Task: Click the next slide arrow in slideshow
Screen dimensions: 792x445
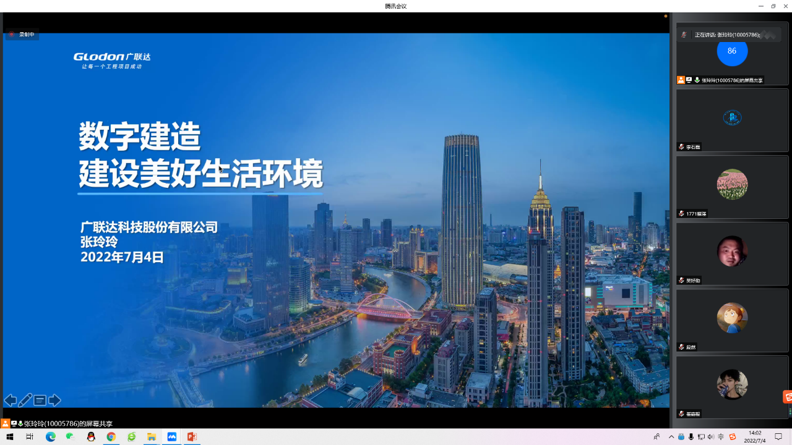Action: (54, 400)
